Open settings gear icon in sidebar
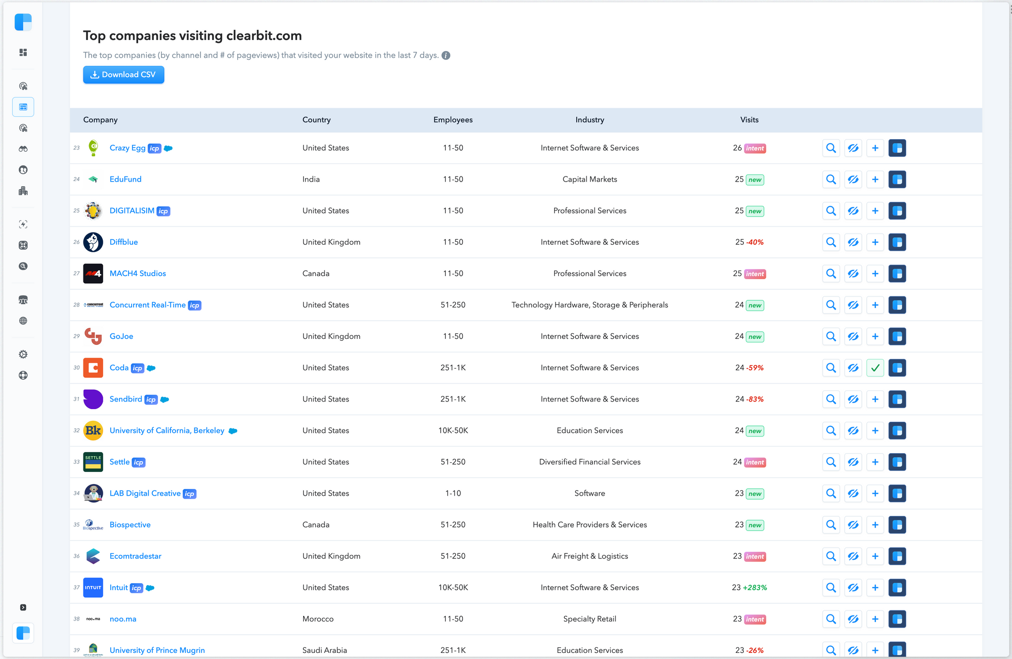Screen dimensions: 1012x659 (x=23, y=355)
